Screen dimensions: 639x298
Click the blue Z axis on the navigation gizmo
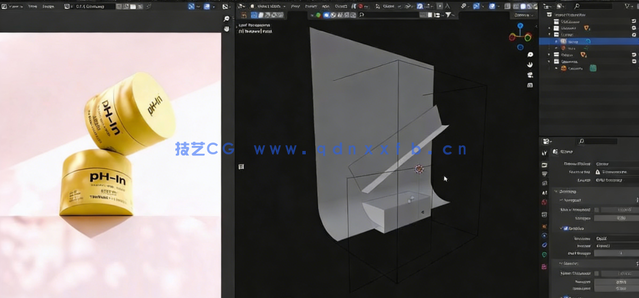[x=520, y=26]
